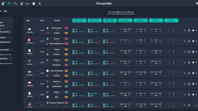Click the Netherlands NED-EED league flag
The width and height of the screenshot is (198, 111).
(29, 29)
